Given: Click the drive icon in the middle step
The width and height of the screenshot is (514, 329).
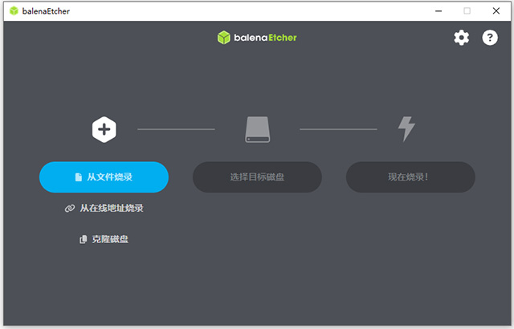Looking at the screenshot, I should 257,129.
